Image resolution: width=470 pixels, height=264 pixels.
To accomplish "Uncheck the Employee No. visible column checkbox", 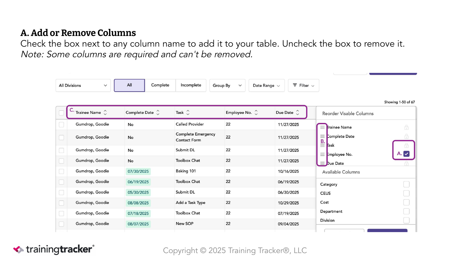I will (x=406, y=154).
